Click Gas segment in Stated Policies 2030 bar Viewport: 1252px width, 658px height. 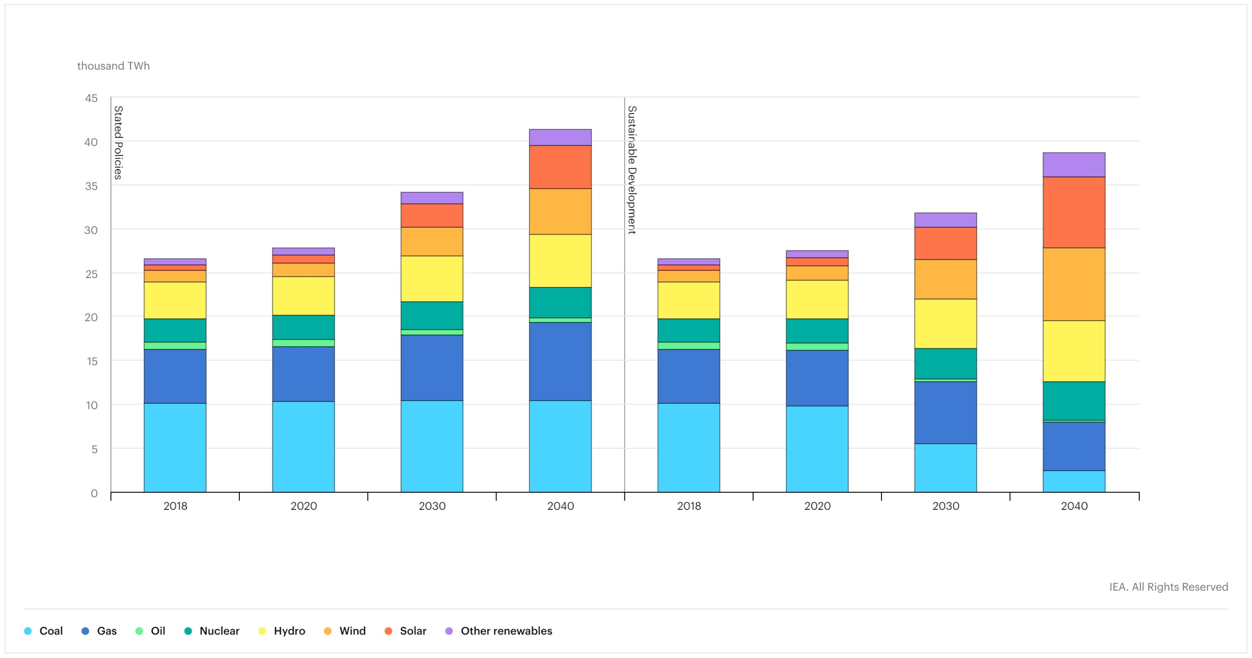tap(432, 367)
